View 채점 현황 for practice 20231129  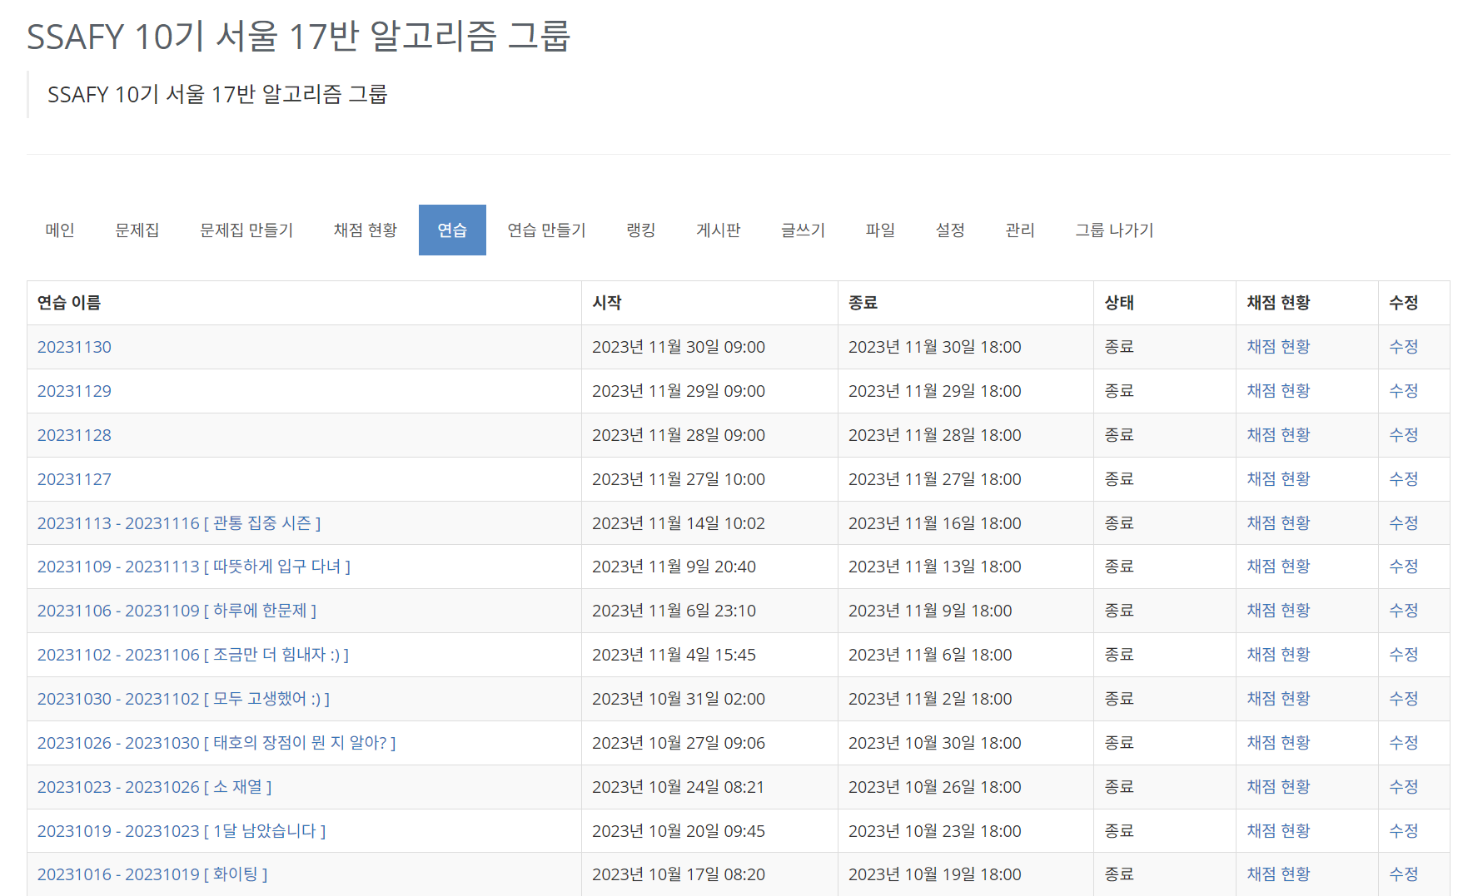point(1278,391)
